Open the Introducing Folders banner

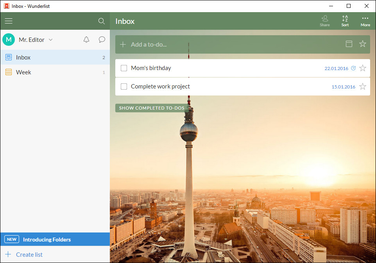pos(47,239)
